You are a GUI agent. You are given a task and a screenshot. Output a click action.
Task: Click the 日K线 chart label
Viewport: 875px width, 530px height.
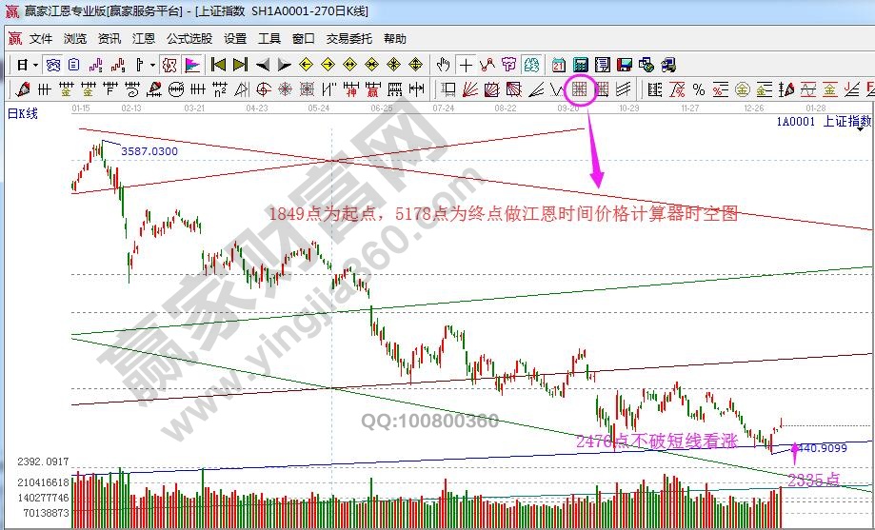tap(23, 114)
